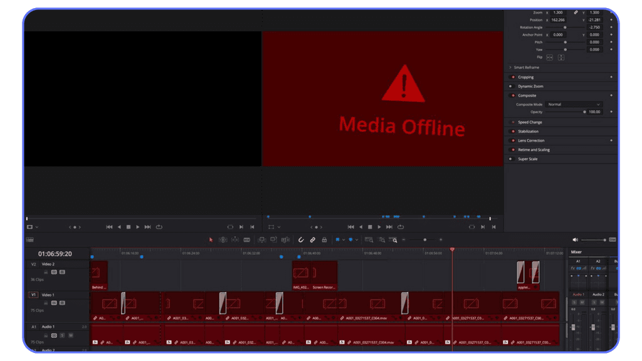Solo the Audio 1 track

pos(63,335)
